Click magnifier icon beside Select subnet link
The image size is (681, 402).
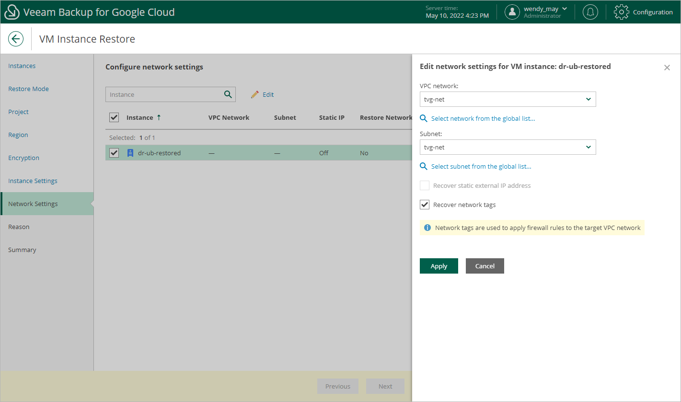click(x=424, y=166)
